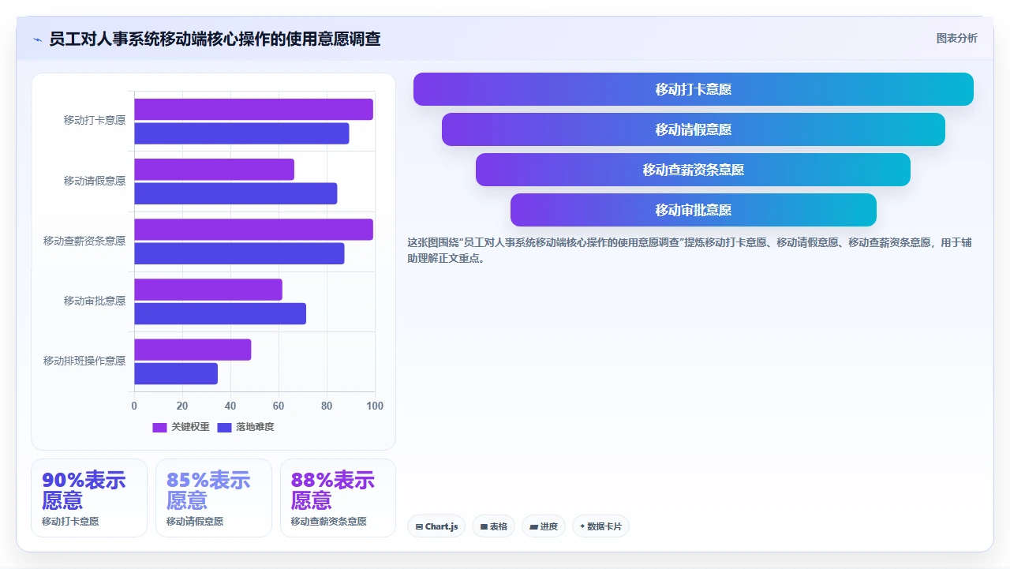Toggle the 落地难度 legend swatch
This screenshot has width=1010, height=569.
(224, 427)
